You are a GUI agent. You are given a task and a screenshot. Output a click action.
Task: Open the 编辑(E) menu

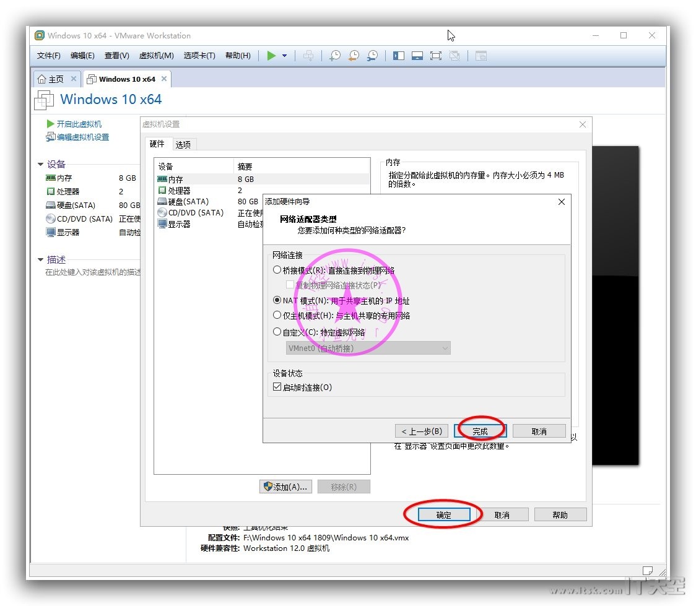coord(82,56)
